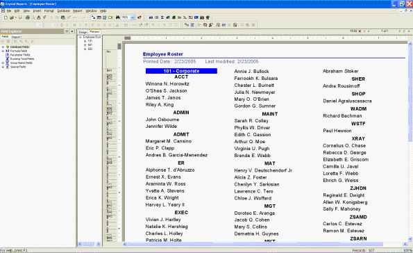This screenshot has width=413, height=253.
Task: Click the Print Preview icon
Action: (33, 17)
